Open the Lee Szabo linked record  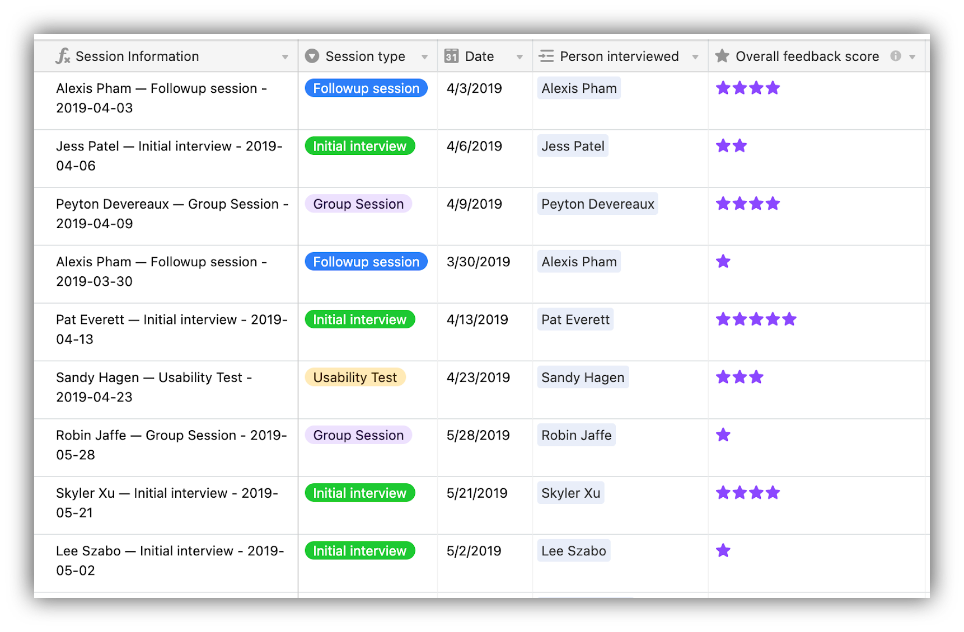[574, 551]
